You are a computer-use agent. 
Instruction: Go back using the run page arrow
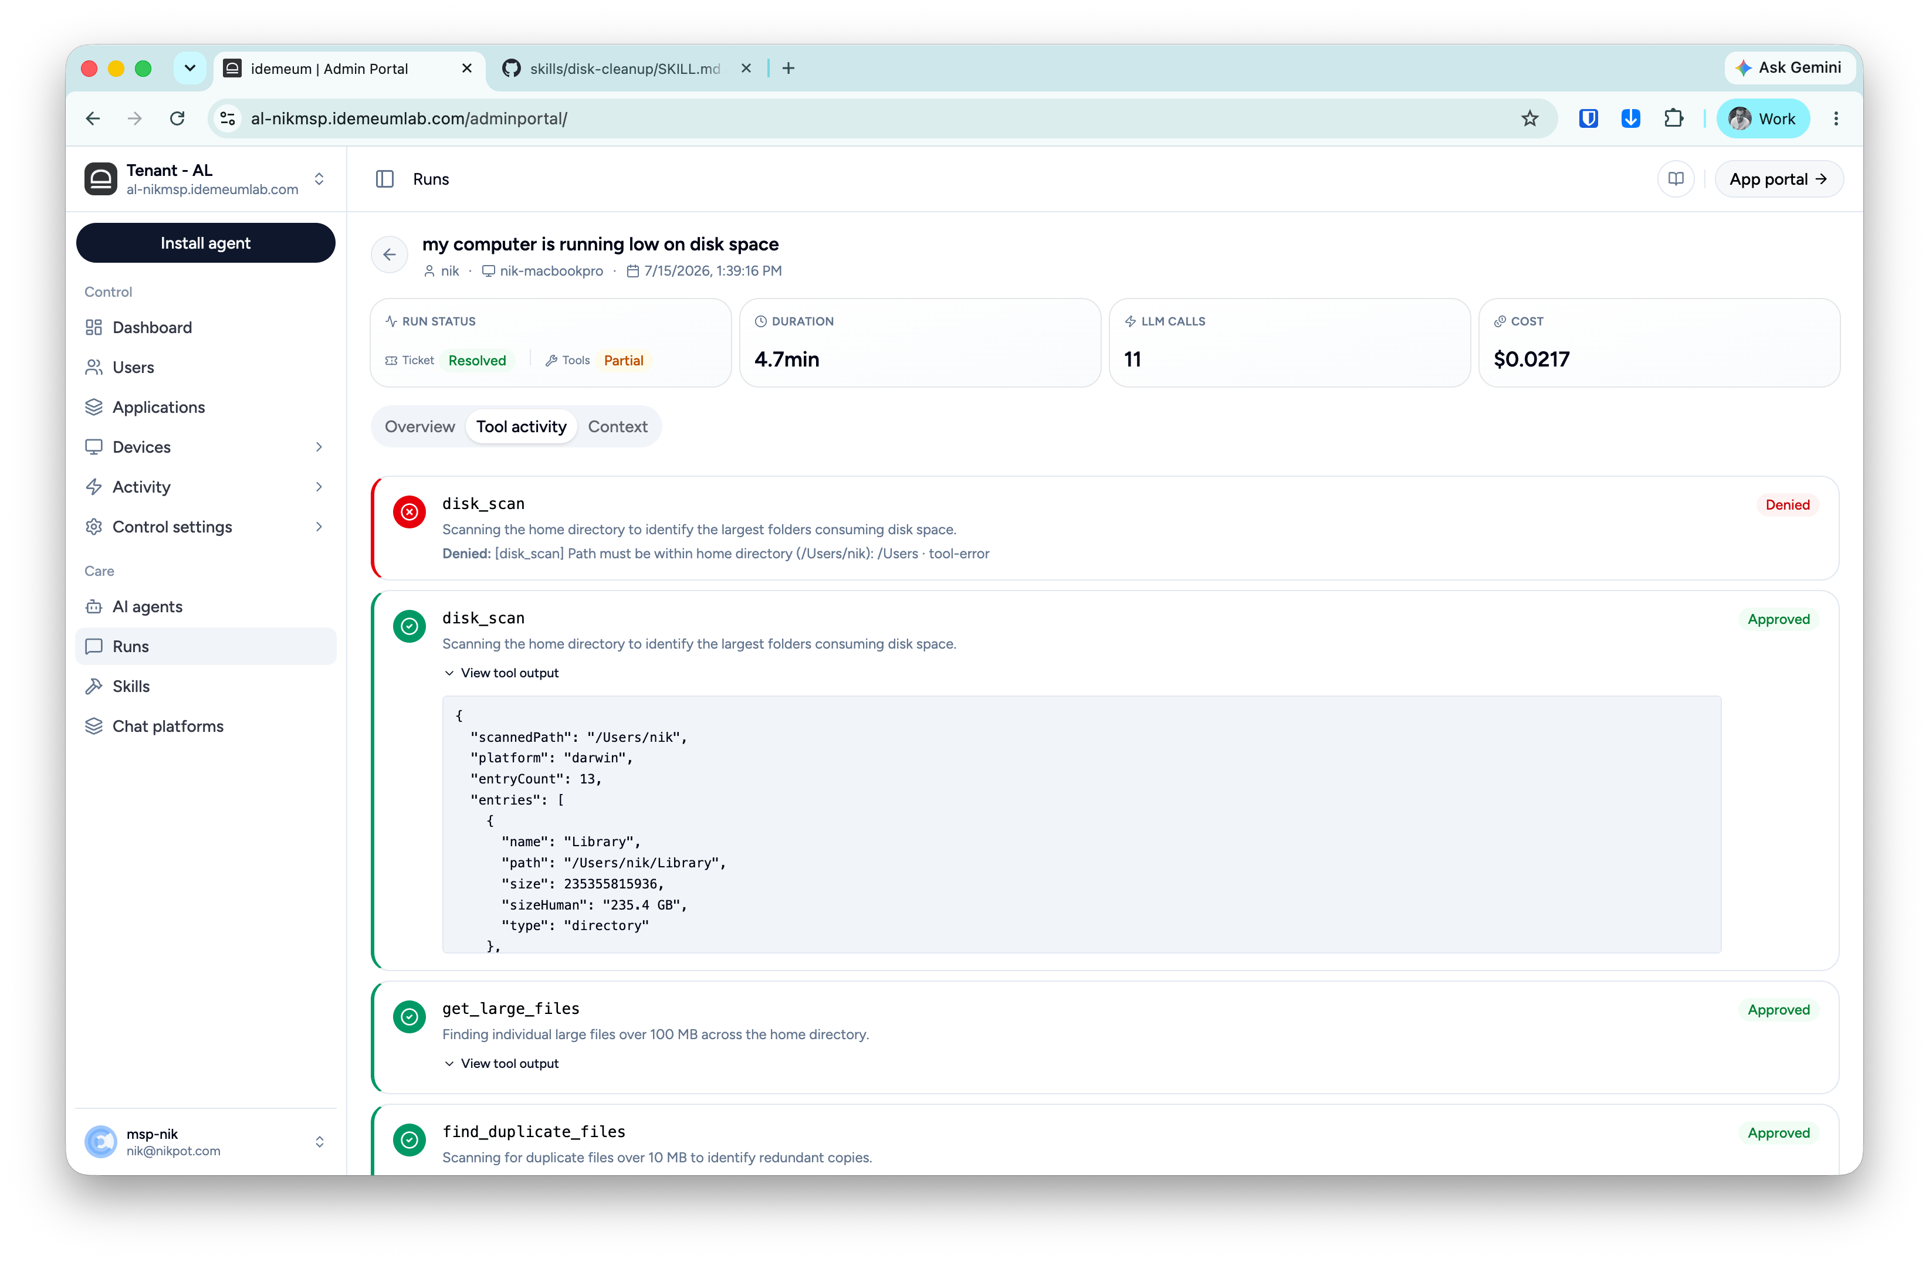coord(390,255)
